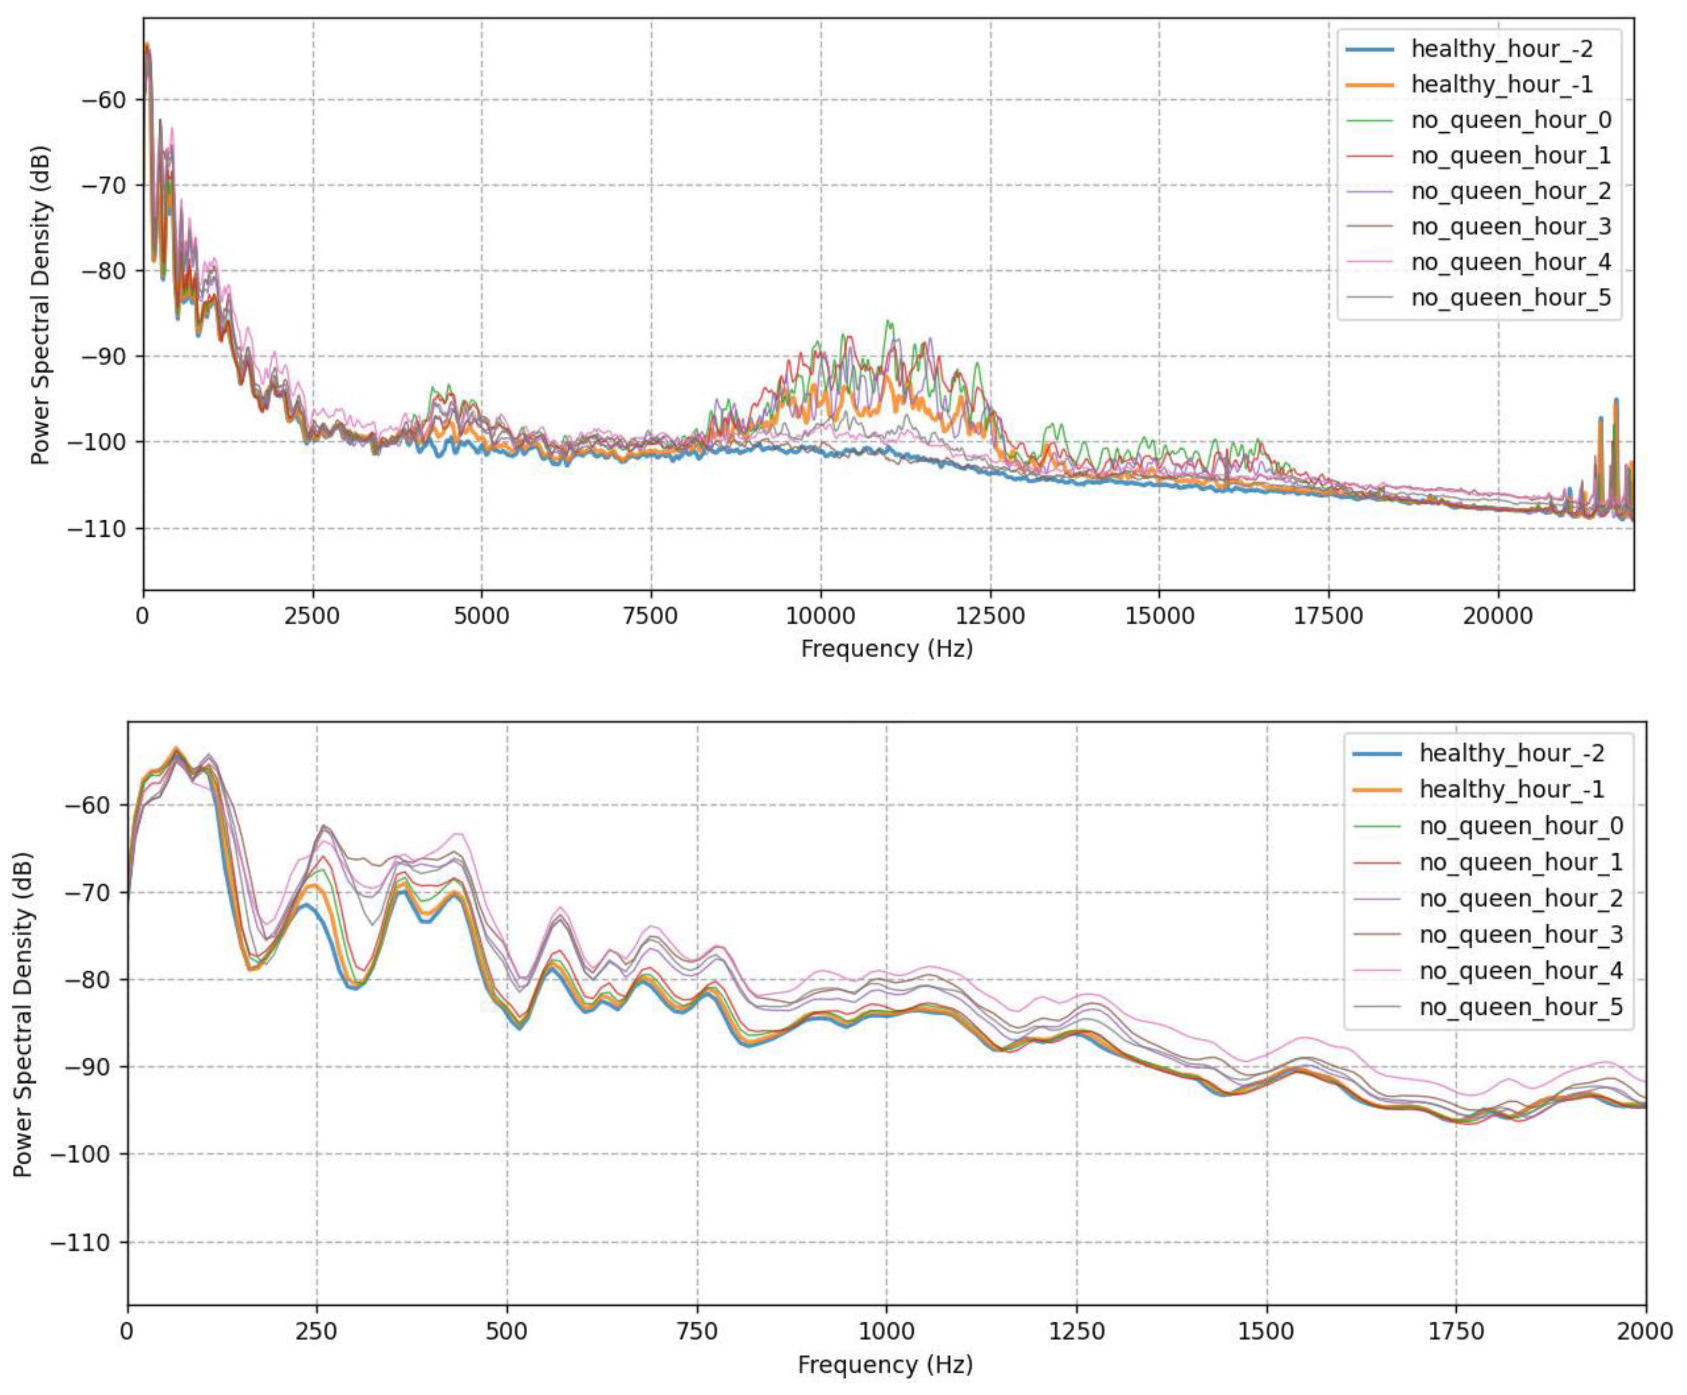1687x1395 pixels.
Task: Select no_queen_hour_4 legend entry in top plot
Action: 1511,263
